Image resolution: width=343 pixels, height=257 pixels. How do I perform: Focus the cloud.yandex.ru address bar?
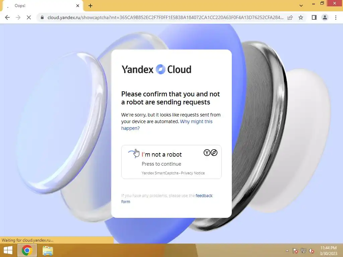pyautogui.click(x=165, y=17)
